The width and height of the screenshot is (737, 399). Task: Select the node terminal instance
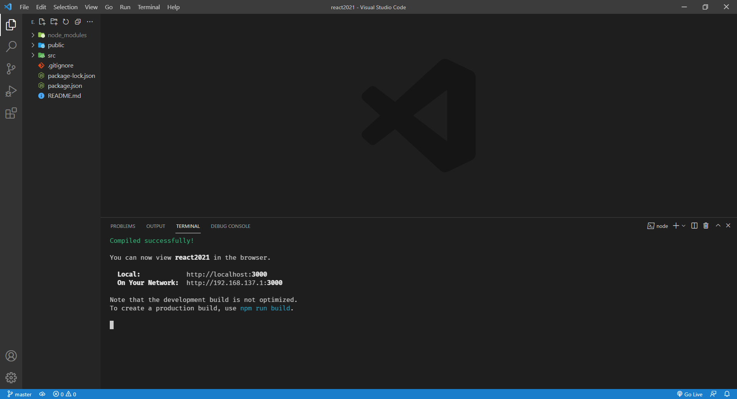(658, 226)
